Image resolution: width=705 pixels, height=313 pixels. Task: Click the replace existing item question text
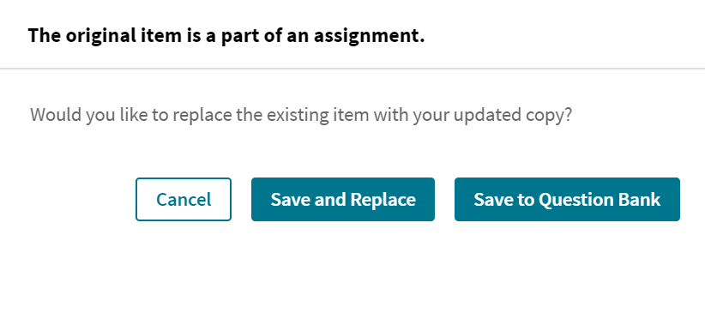[x=301, y=115]
